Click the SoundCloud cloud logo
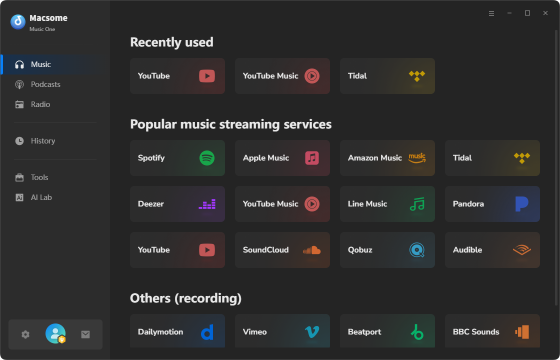 point(312,250)
